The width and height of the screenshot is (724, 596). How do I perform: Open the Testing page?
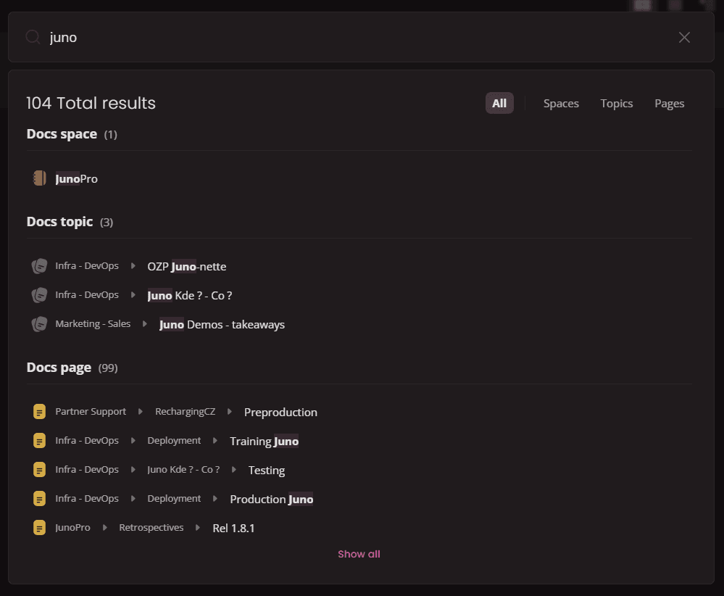pos(267,471)
